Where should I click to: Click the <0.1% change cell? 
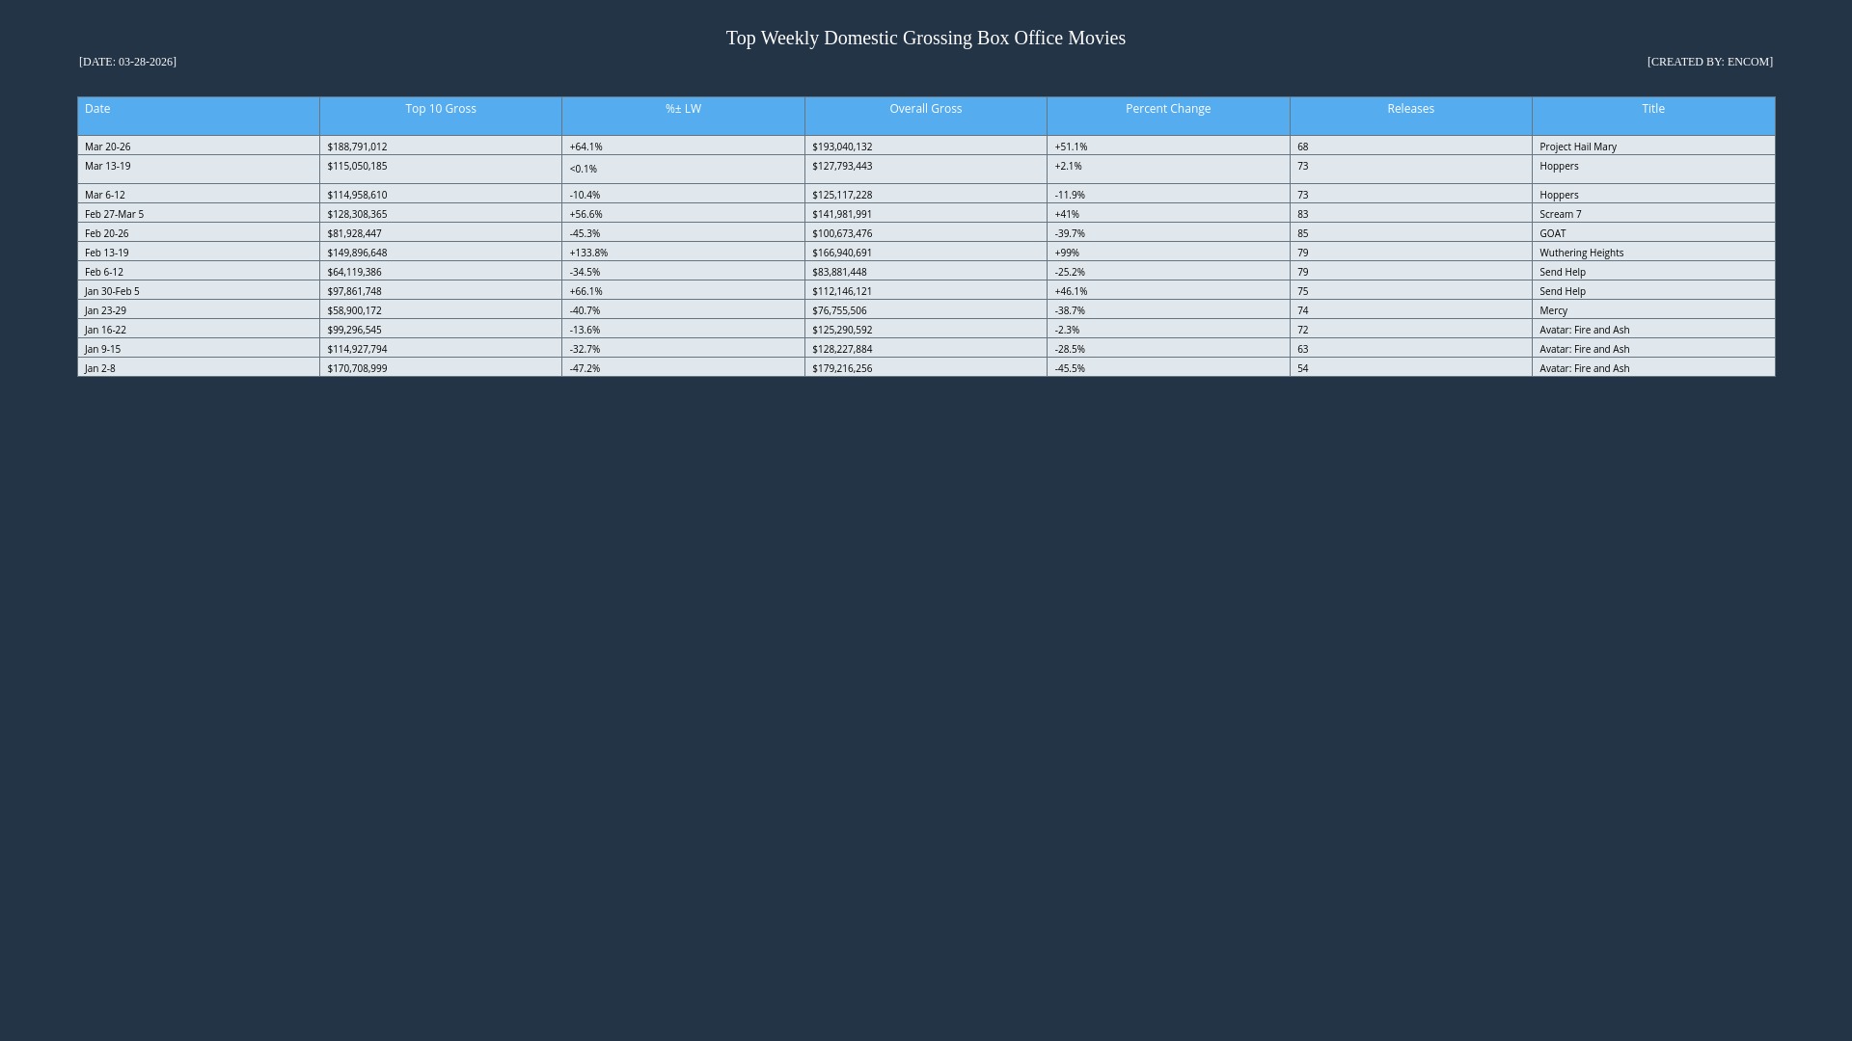pos(583,169)
